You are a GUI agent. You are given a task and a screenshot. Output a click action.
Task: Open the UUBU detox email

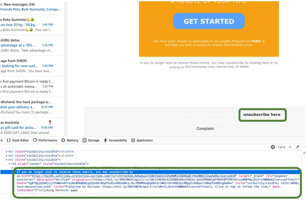32,45
